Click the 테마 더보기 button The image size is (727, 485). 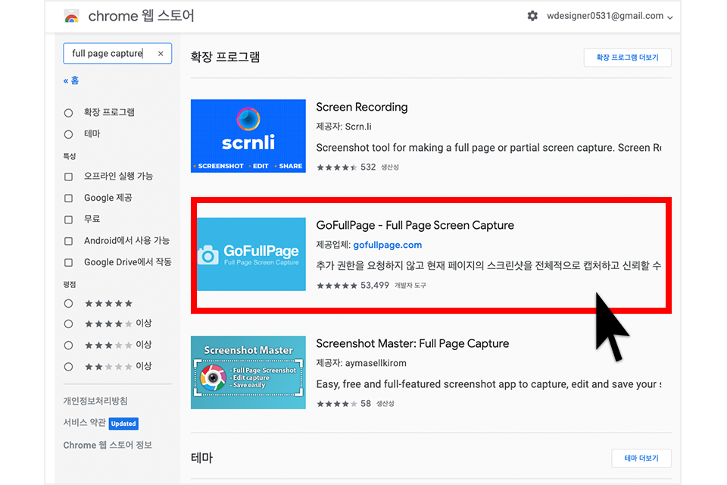point(641,458)
